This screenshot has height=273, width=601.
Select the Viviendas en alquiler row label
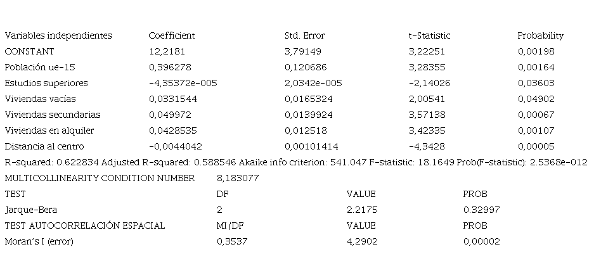click(49, 130)
